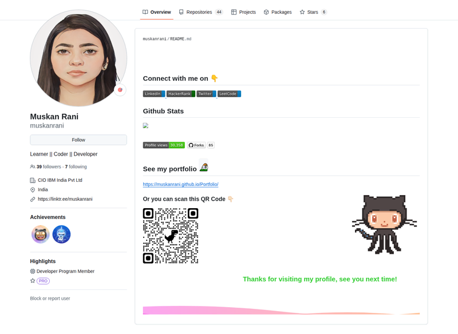
Task: Click the GitHub logo in Forks badge
Action: [x=191, y=145]
